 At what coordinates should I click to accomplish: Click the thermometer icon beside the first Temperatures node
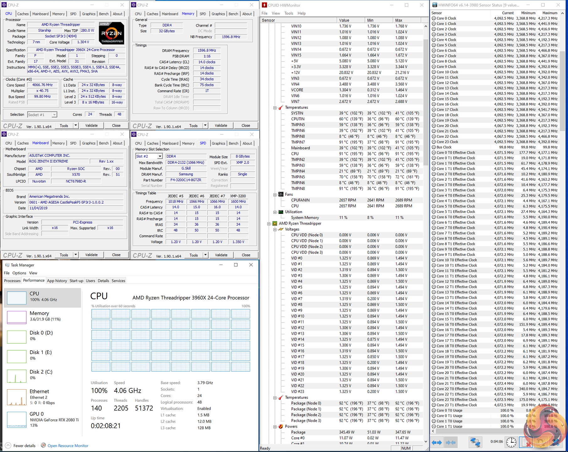[281, 108]
